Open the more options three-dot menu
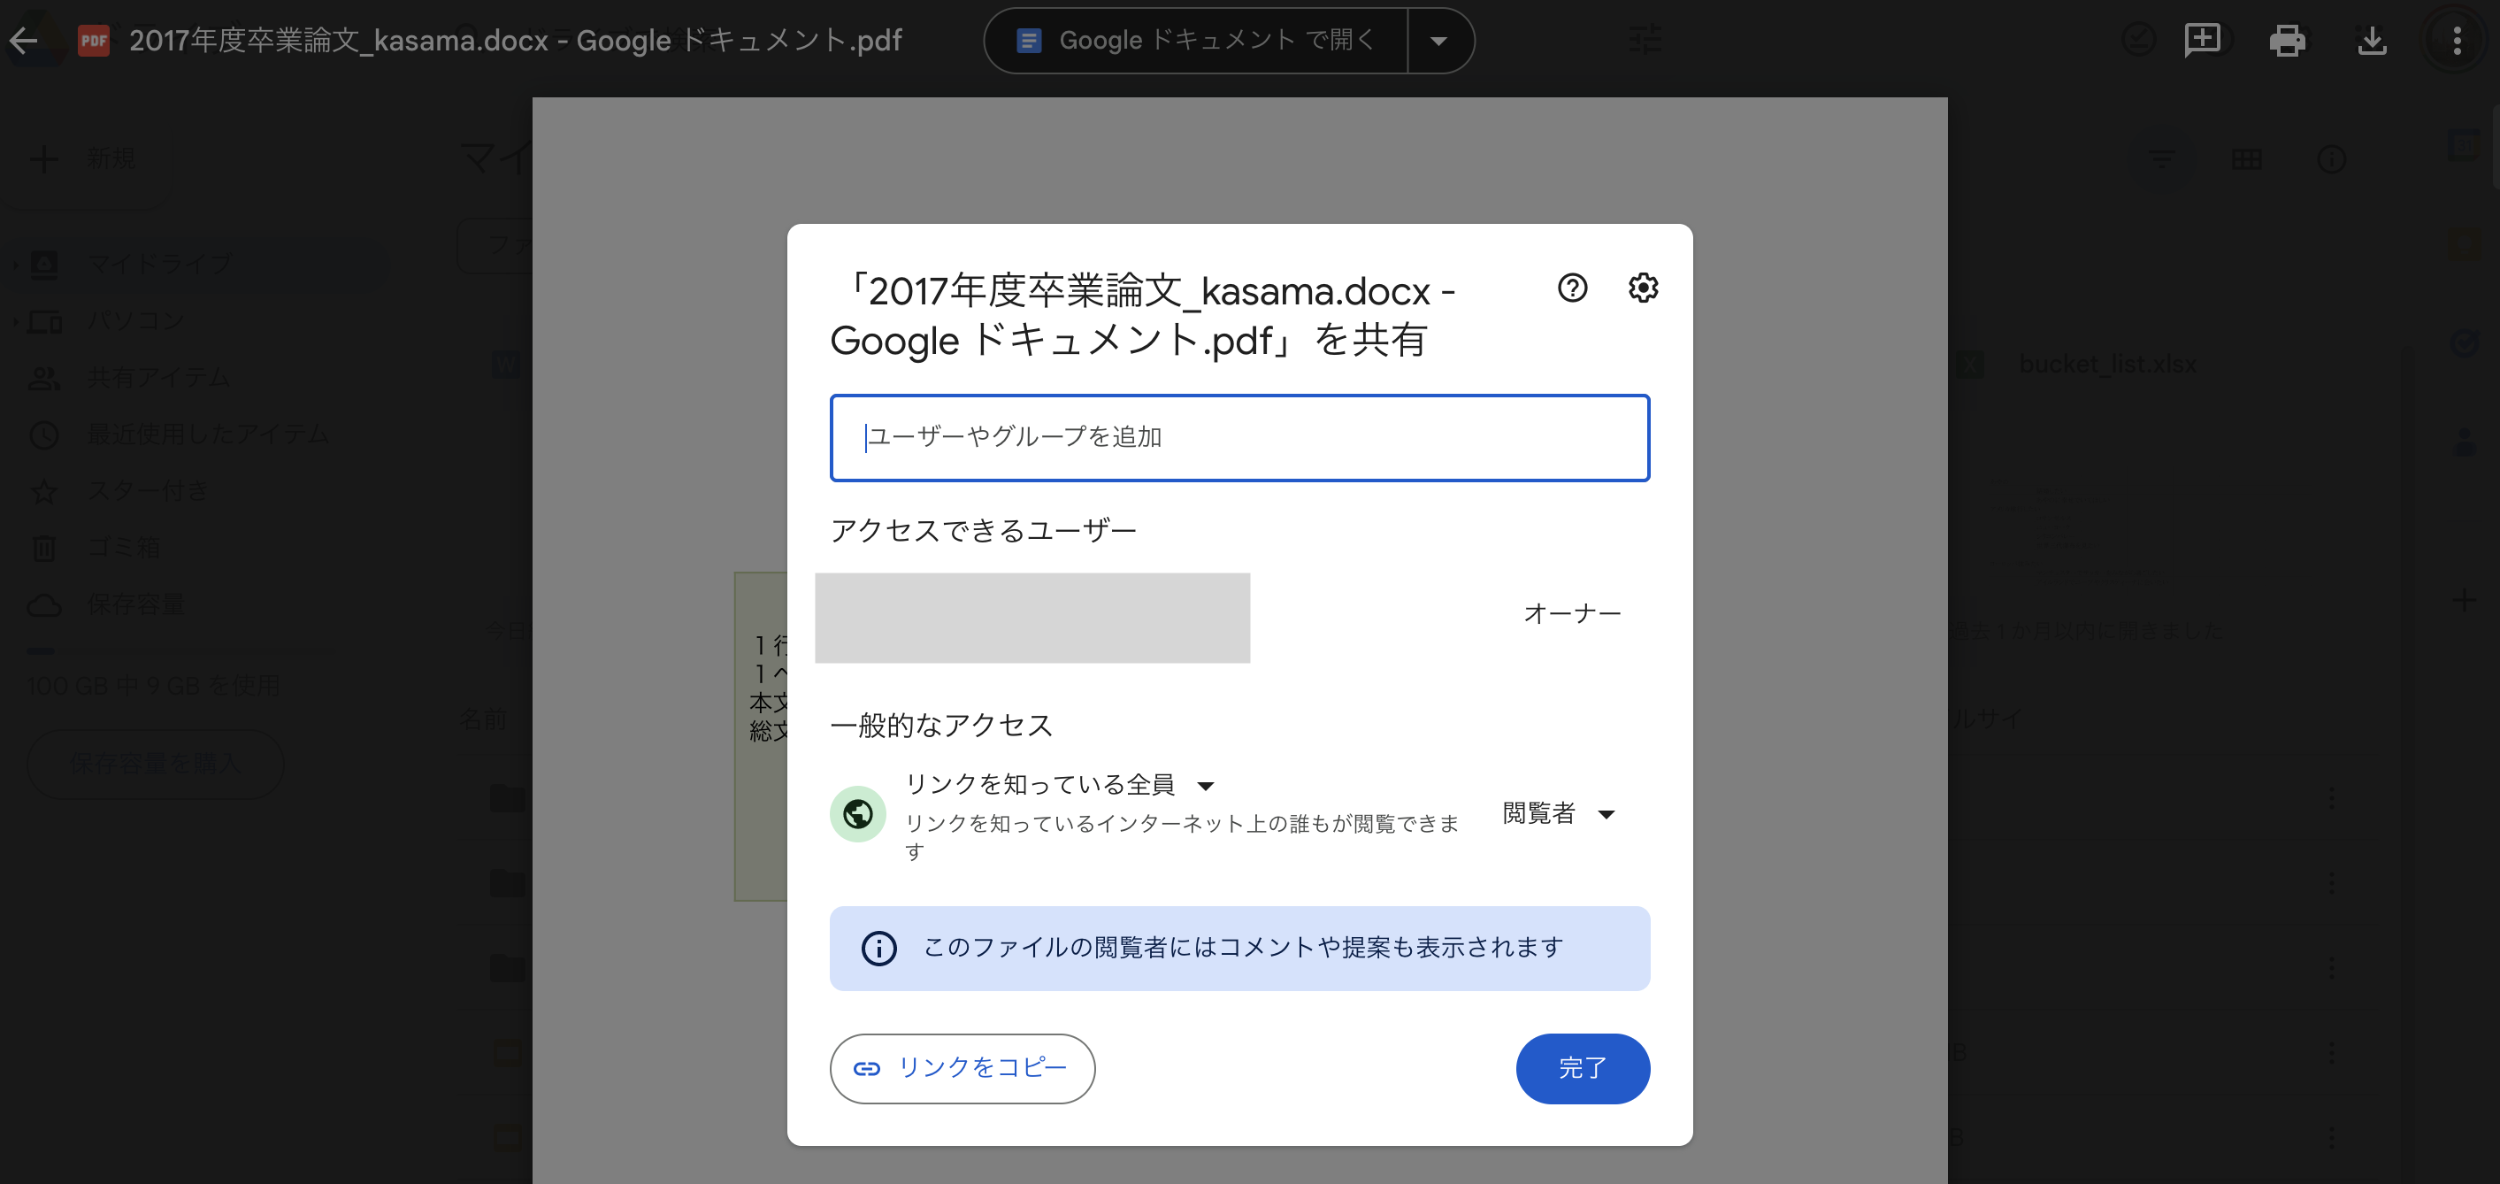This screenshot has height=1184, width=2500. (2458, 40)
